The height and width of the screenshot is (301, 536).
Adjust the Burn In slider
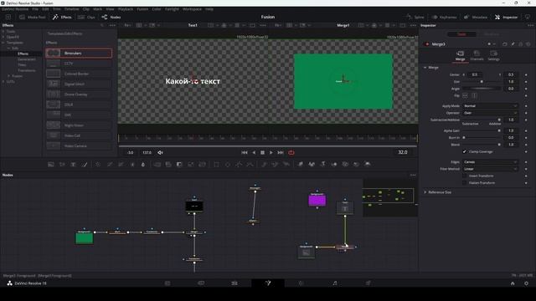tap(482, 137)
